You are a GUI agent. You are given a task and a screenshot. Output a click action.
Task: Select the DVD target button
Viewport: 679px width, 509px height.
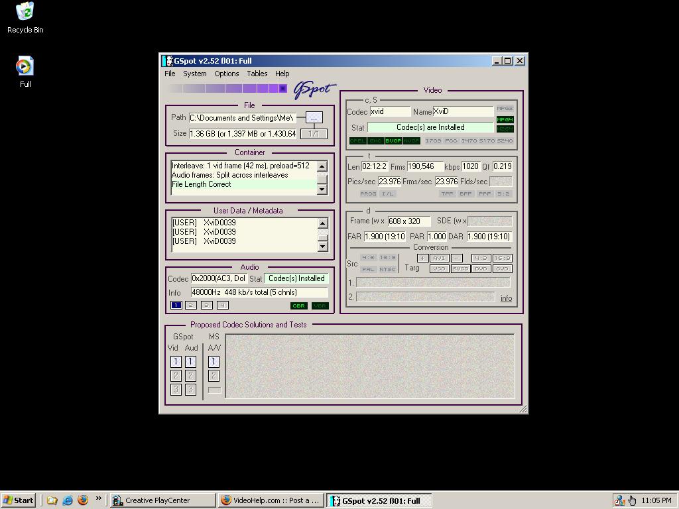pyautogui.click(x=481, y=269)
